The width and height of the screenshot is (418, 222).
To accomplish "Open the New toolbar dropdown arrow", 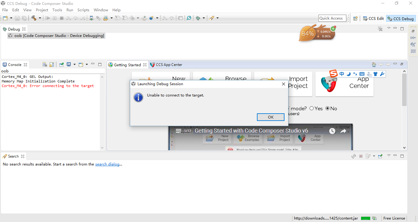I will pos(11,18).
